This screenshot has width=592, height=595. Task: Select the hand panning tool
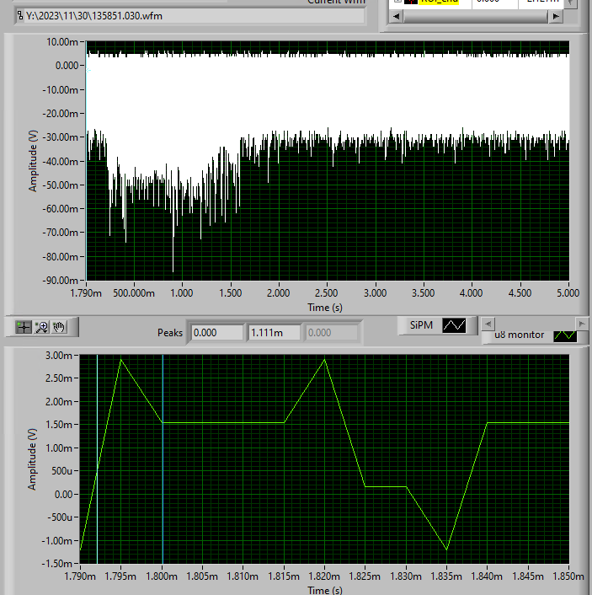[x=59, y=327]
